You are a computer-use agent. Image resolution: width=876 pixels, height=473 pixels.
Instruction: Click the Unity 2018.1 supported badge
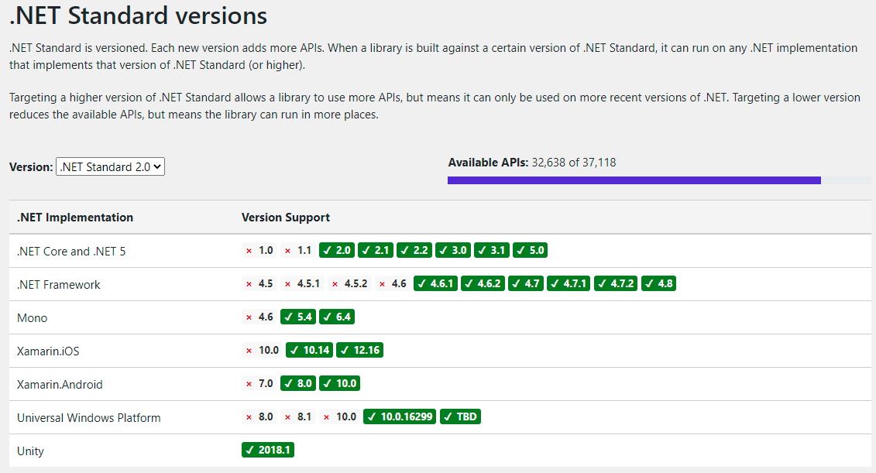(268, 450)
